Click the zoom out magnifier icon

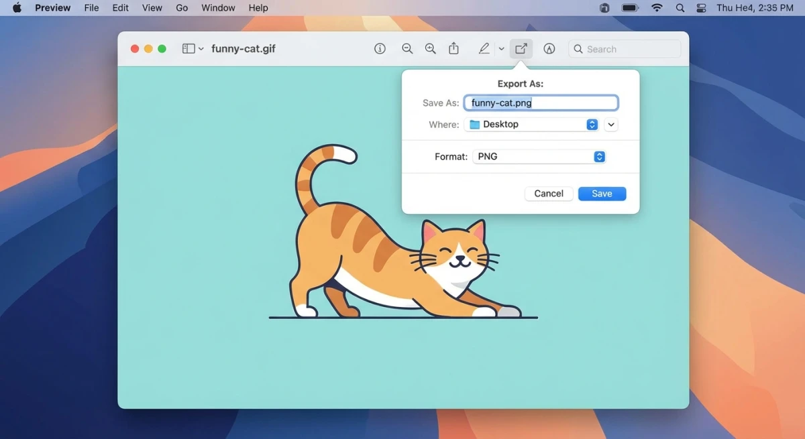[407, 49]
